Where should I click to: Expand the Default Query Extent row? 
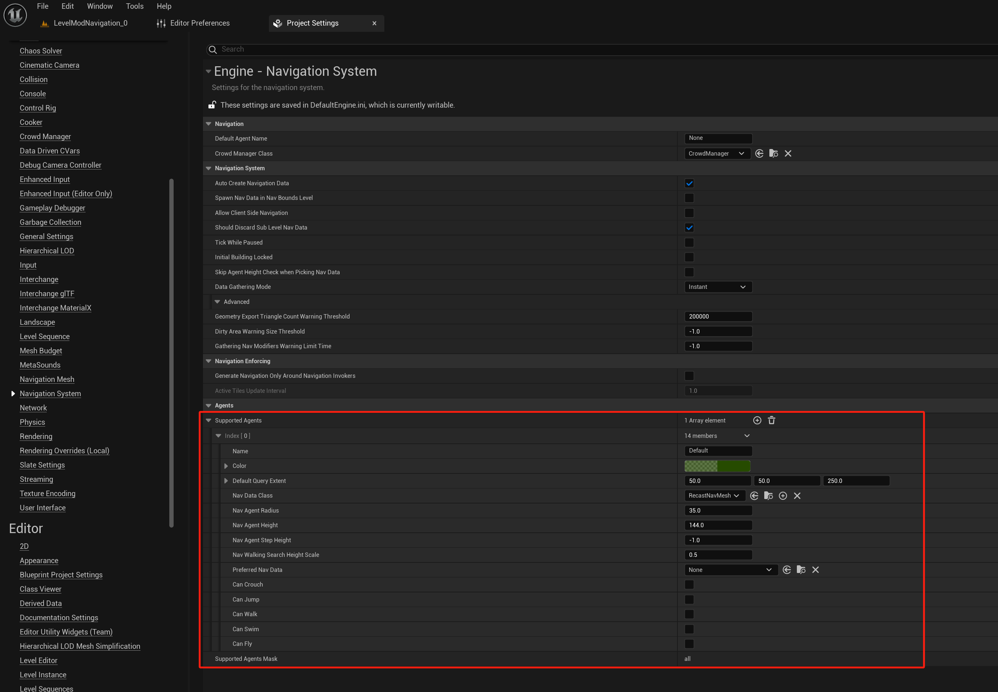point(226,481)
